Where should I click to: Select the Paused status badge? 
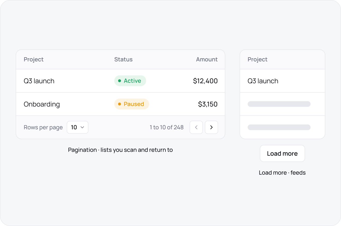pyautogui.click(x=132, y=104)
